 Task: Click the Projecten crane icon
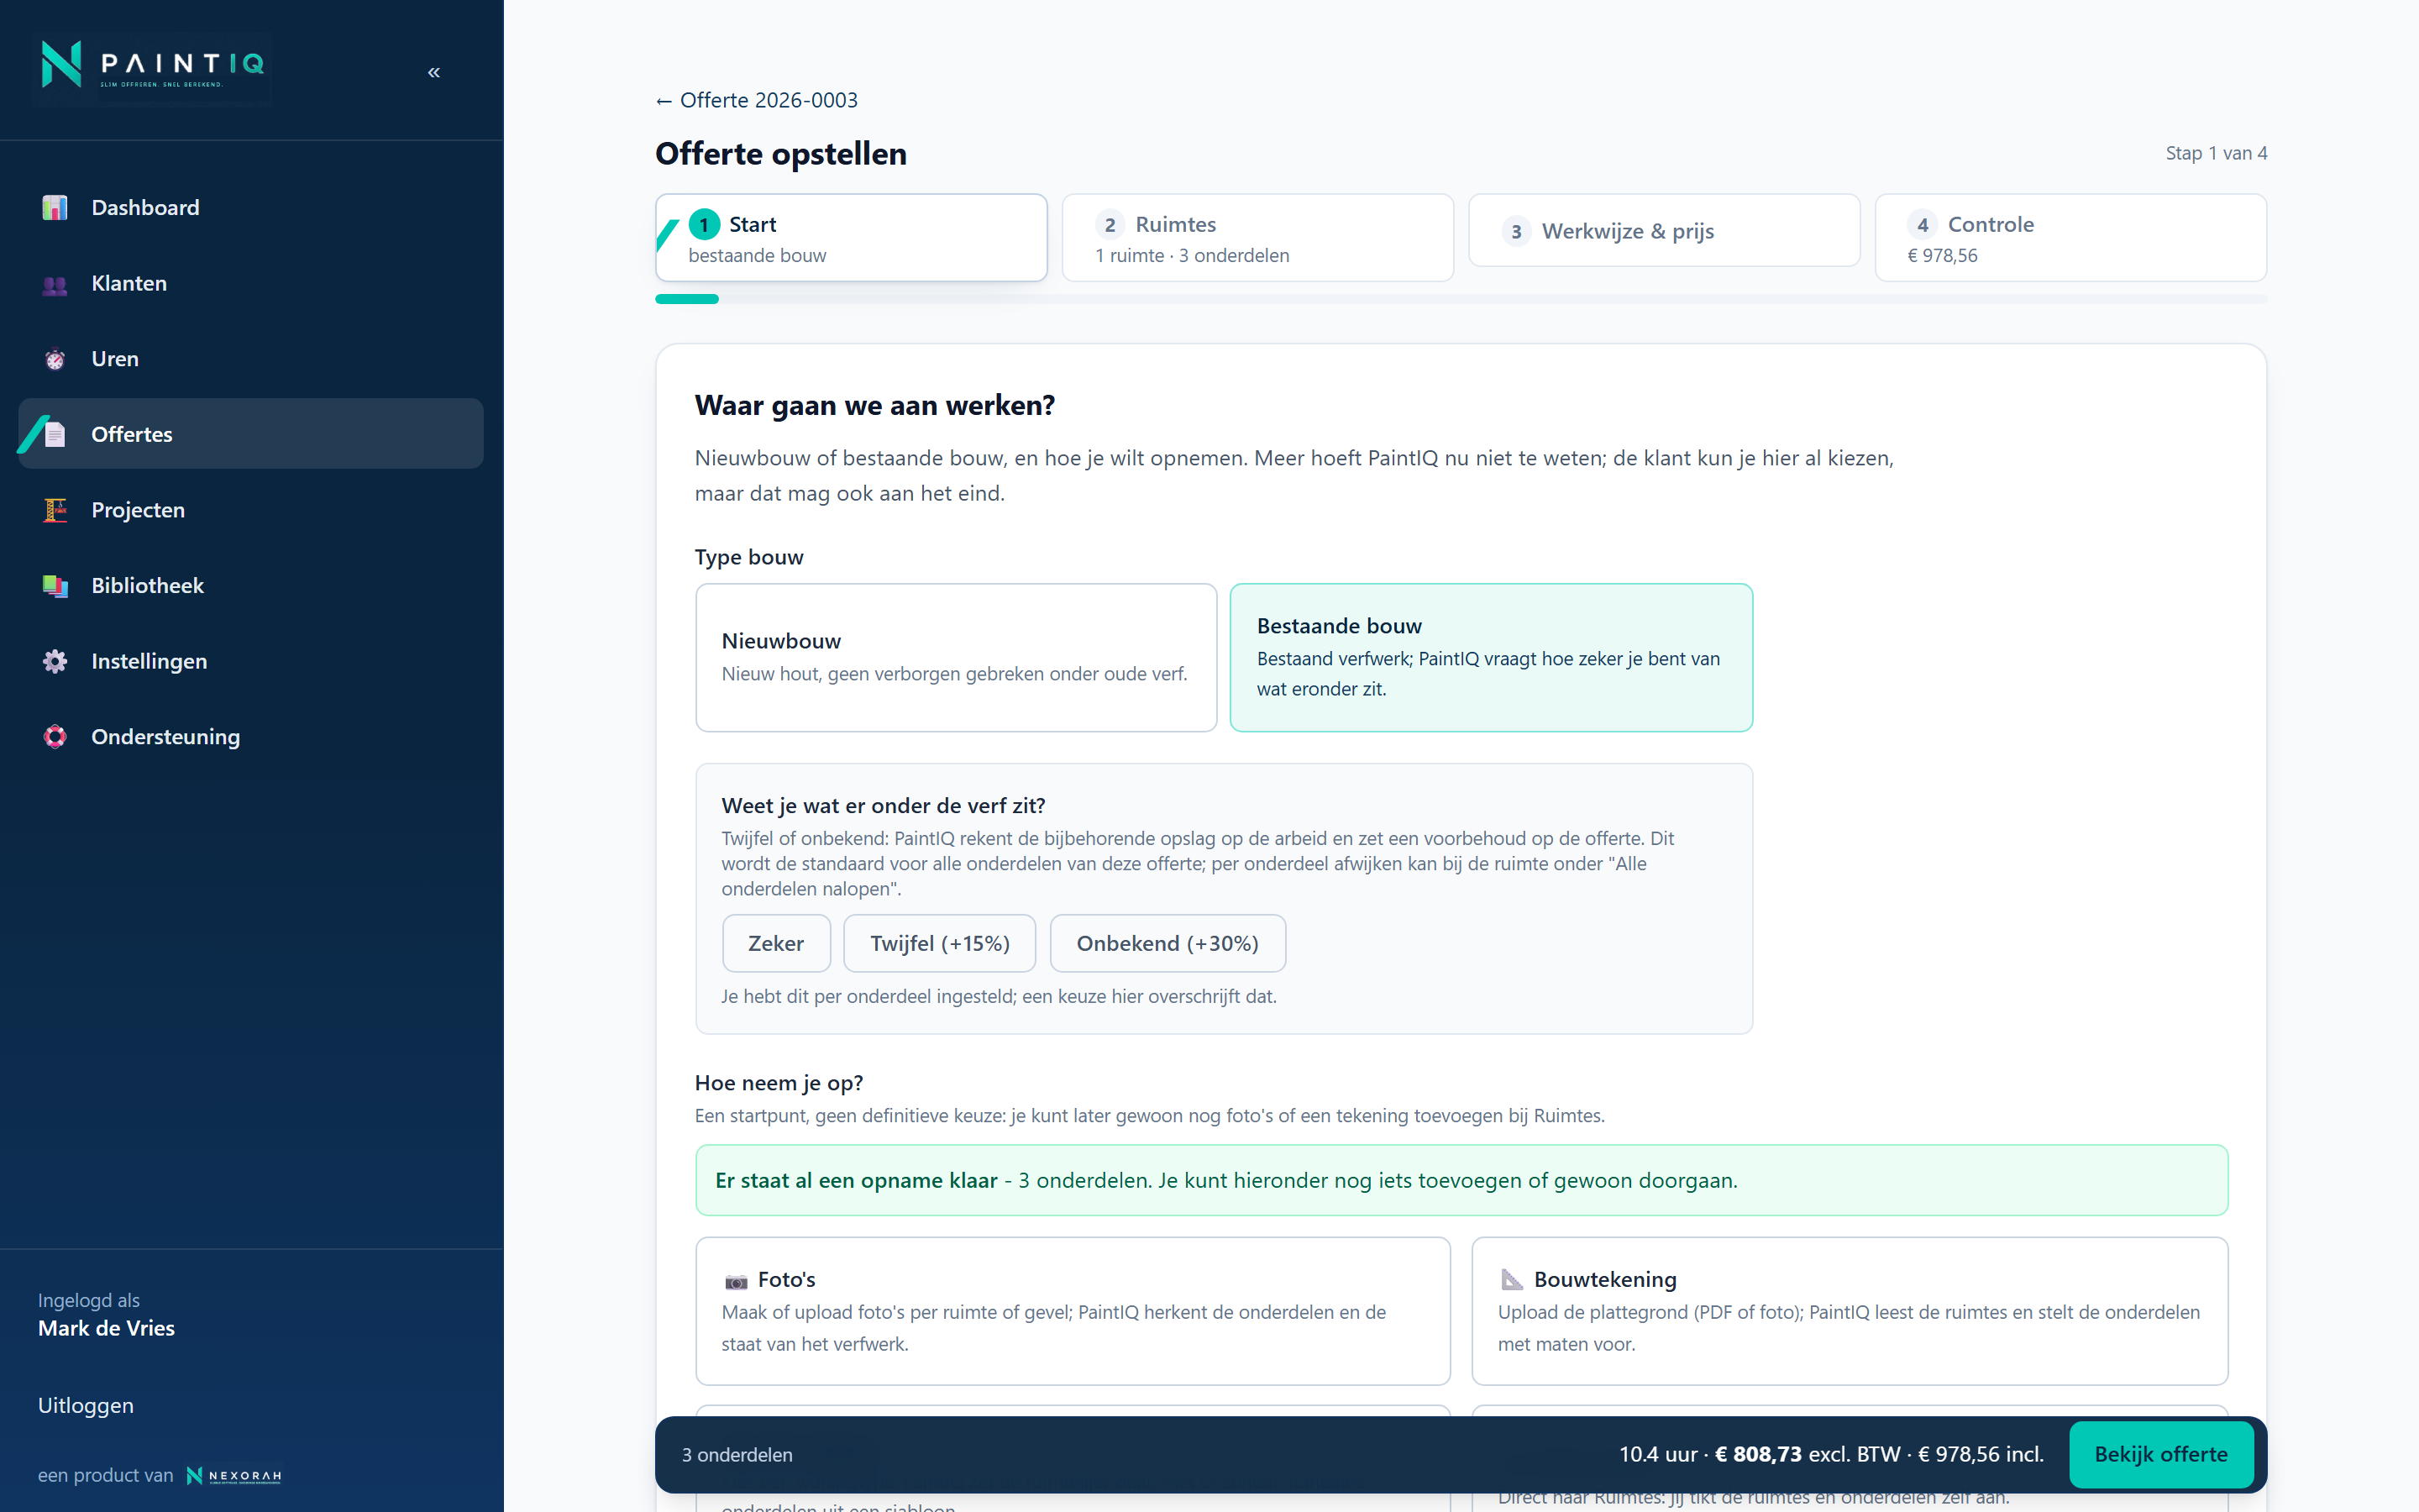click(55, 510)
